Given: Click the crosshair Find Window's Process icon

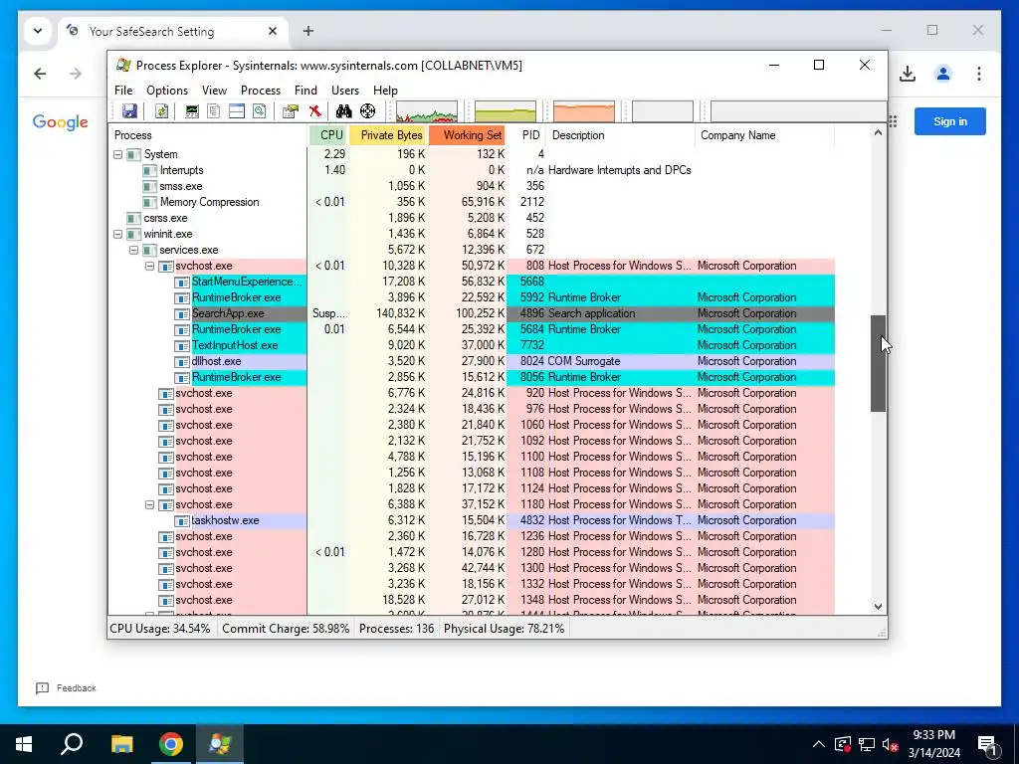Looking at the screenshot, I should 368,111.
